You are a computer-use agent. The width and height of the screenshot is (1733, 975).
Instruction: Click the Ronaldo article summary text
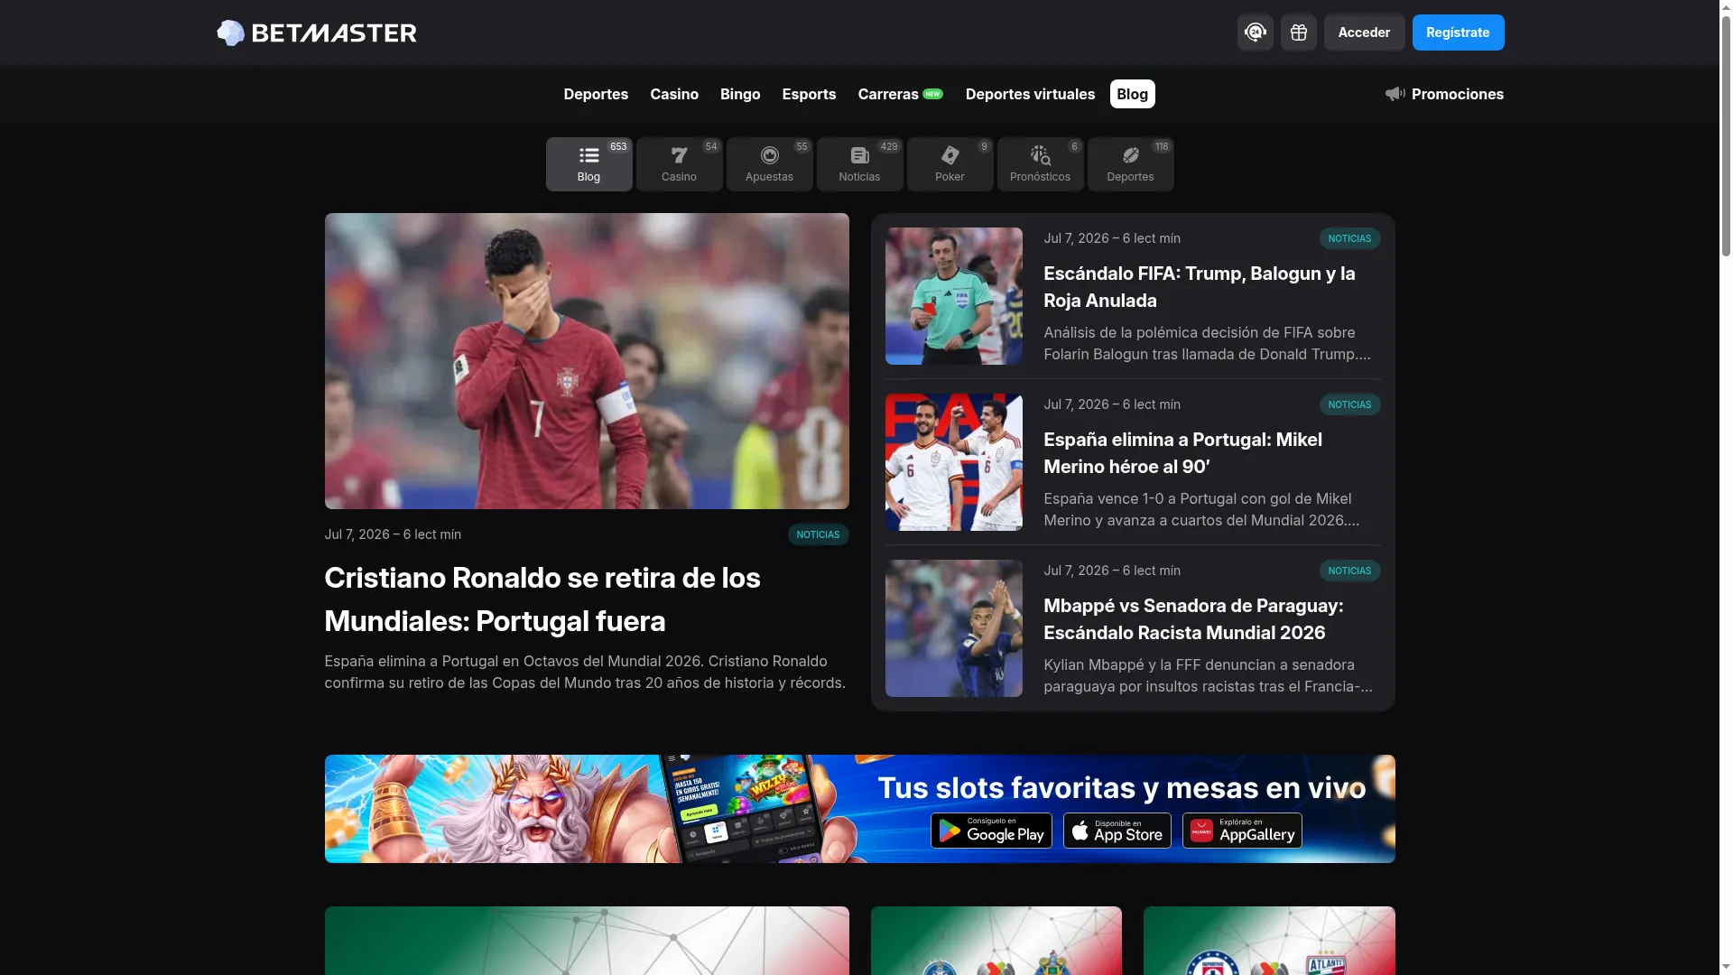(585, 672)
